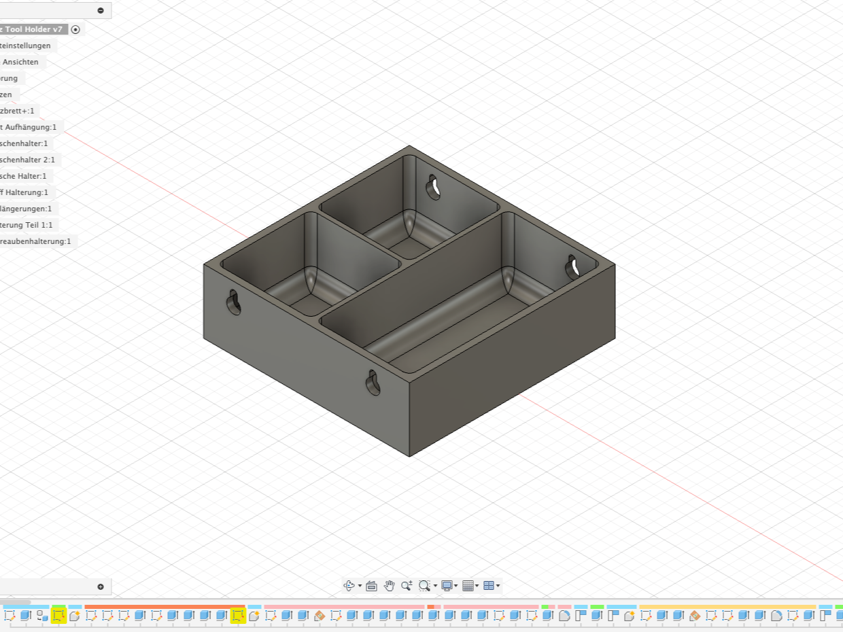Select the Tool Holder v7 root node
The width and height of the screenshot is (843, 632).
click(x=33, y=29)
